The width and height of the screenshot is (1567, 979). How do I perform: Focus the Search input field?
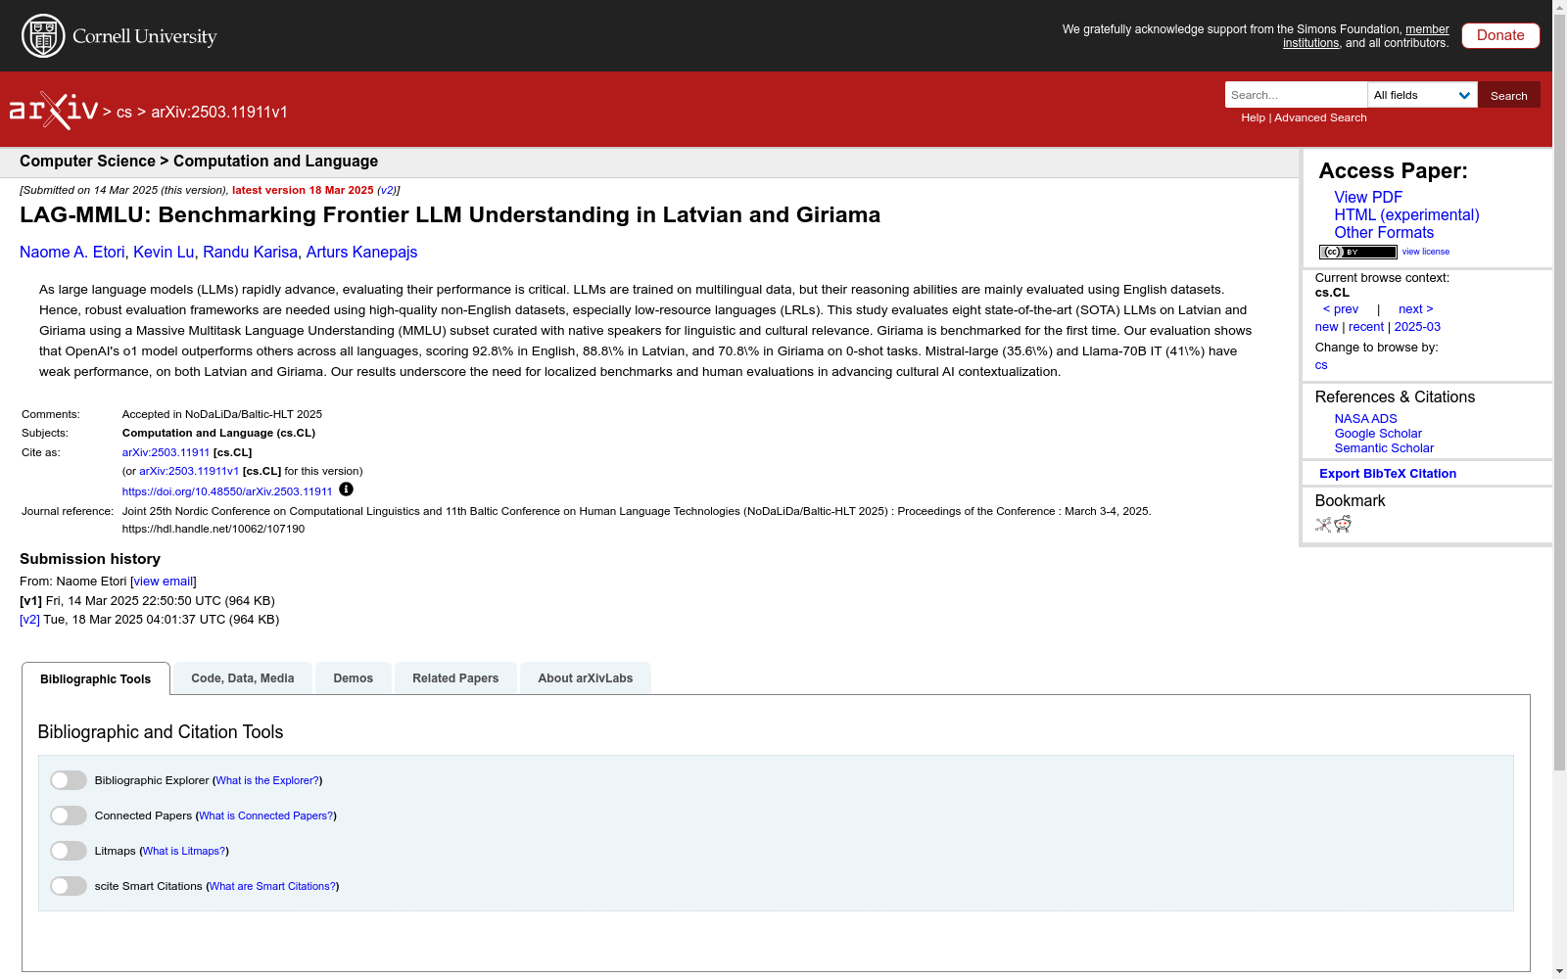[x=1296, y=95]
